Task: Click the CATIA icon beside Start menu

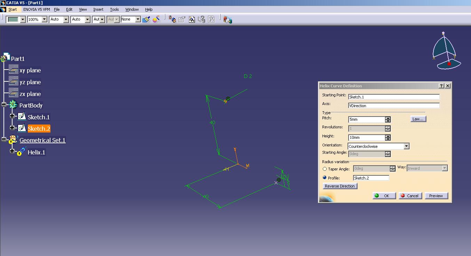Action: point(3,9)
